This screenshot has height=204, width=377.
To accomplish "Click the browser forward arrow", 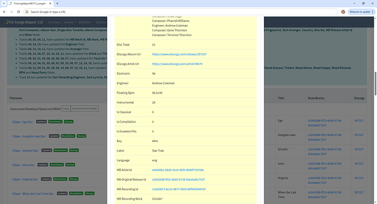I will 11,12.
